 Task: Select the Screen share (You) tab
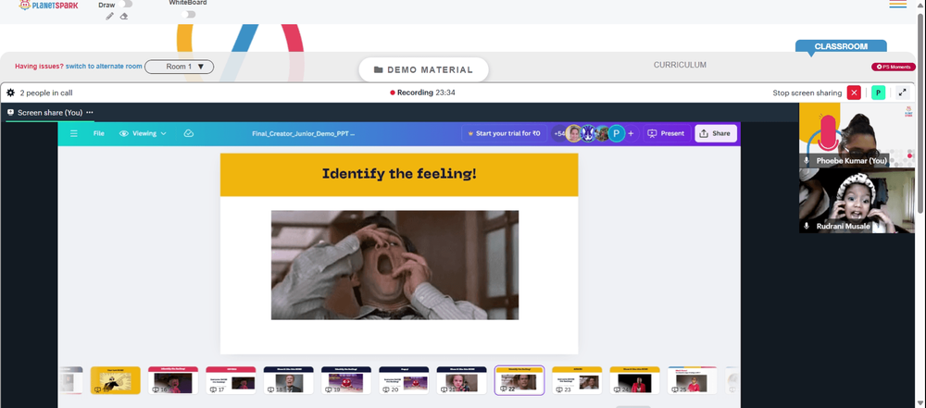(x=50, y=112)
